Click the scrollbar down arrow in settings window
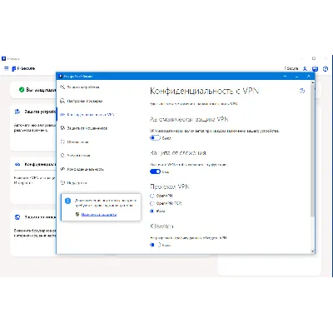Image resolution: width=333 pixels, height=333 pixels. 313,251
